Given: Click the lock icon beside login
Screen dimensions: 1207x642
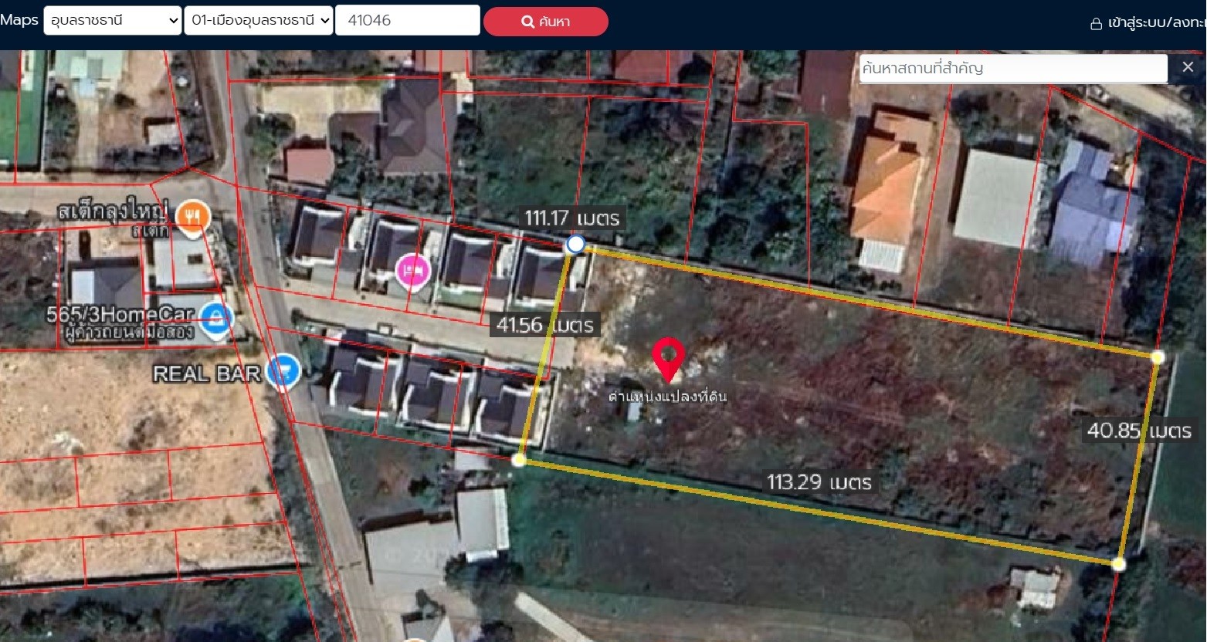Looking at the screenshot, I should pyautogui.click(x=1096, y=23).
